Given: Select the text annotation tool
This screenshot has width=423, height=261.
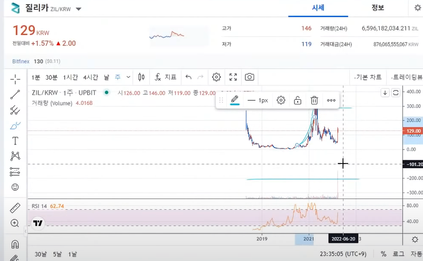Looking at the screenshot, I should [15, 141].
